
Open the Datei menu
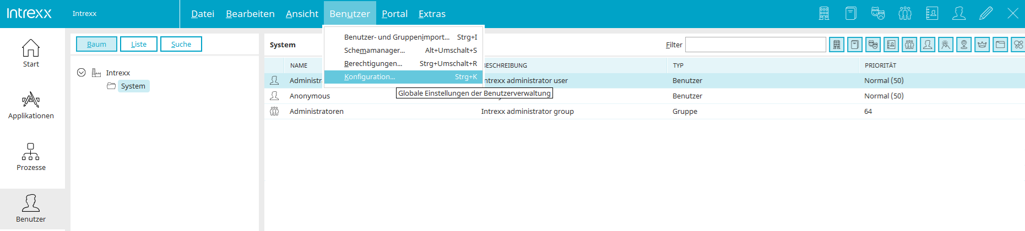click(x=203, y=14)
